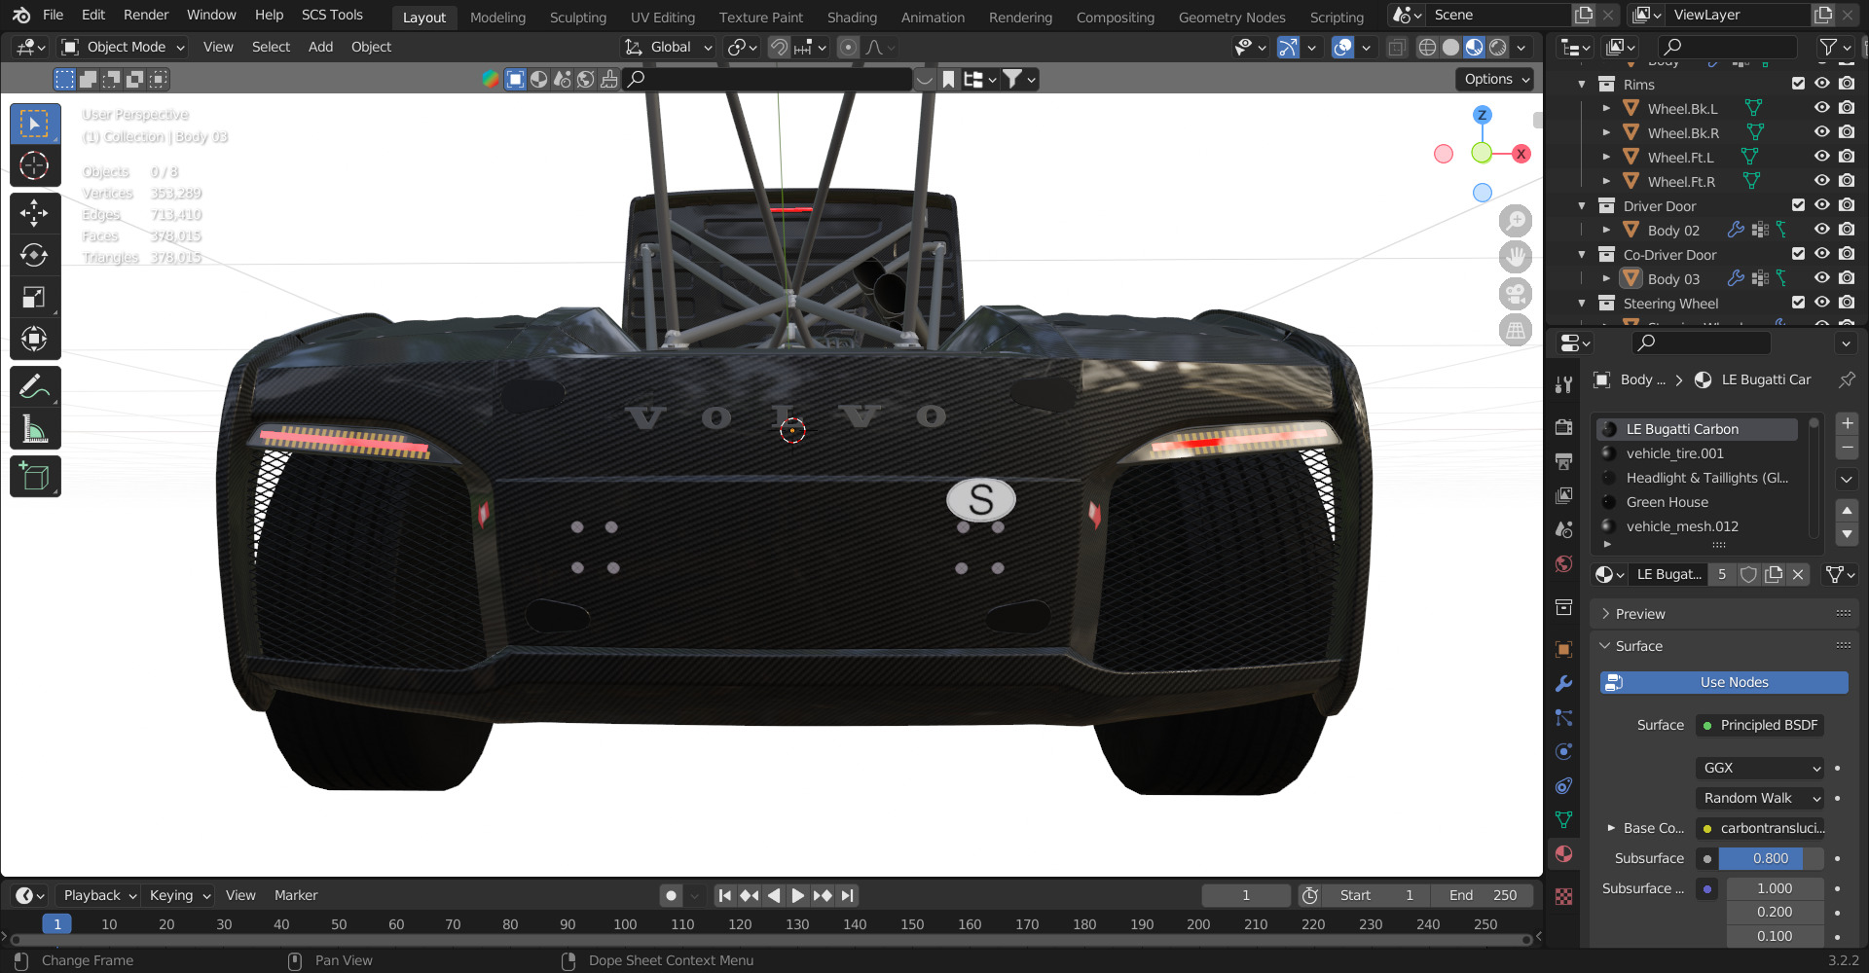This screenshot has height=973, width=1869.
Task: Open the Object Mode dropdown
Action: 123,47
